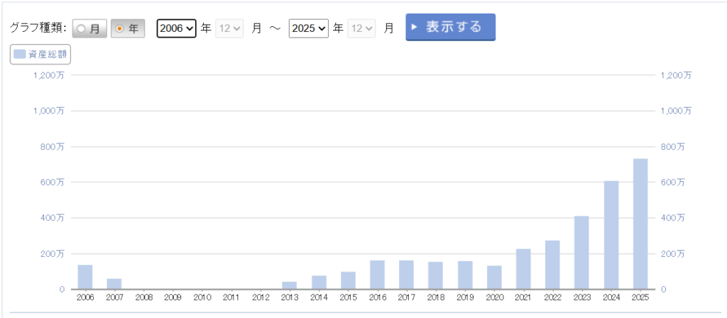The image size is (727, 318).
Task: Click the 2019 bar in the chart
Action: [x=465, y=275]
